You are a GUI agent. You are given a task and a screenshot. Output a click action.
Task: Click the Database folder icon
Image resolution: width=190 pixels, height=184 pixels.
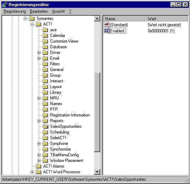coord(45,47)
